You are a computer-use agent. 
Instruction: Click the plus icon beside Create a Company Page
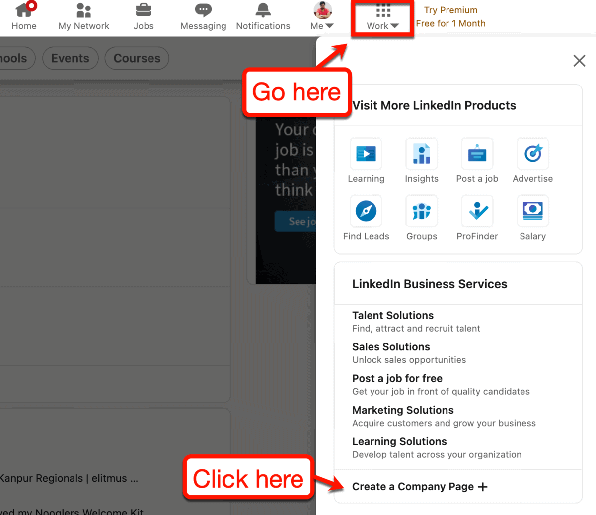click(483, 487)
